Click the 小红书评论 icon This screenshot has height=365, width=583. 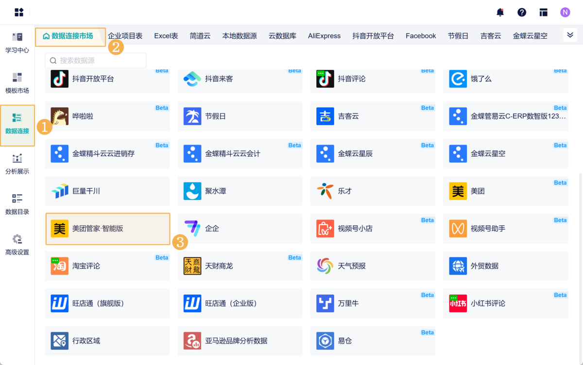tap(458, 303)
